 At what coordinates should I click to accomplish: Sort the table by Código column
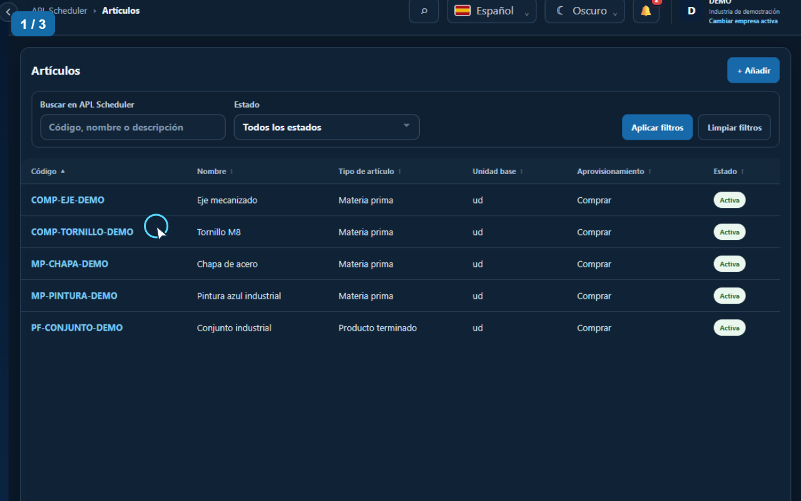(x=48, y=172)
